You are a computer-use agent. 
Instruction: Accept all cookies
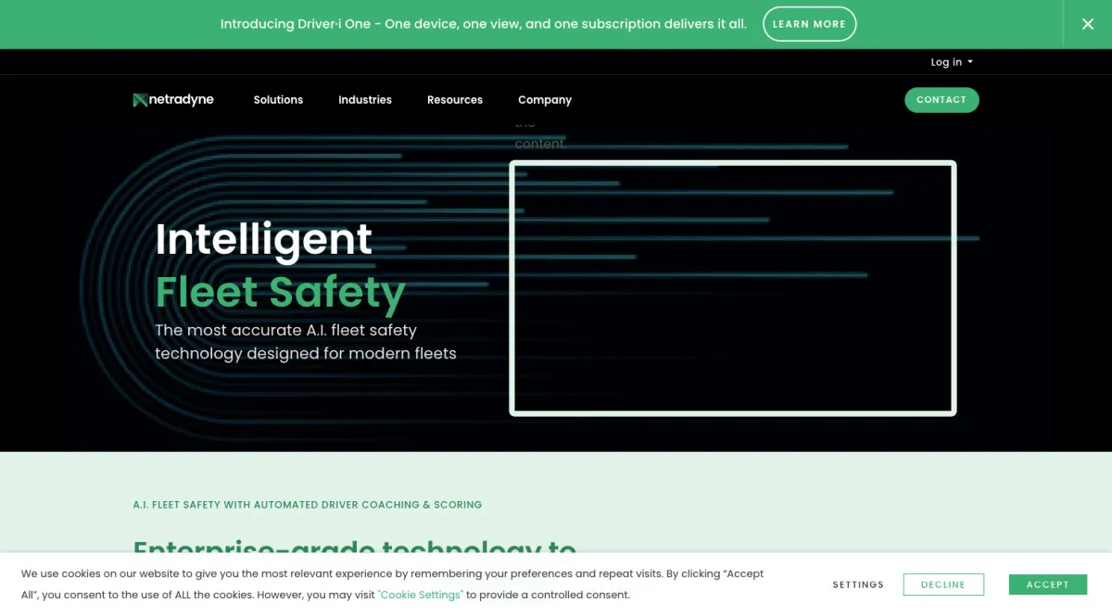(1048, 585)
